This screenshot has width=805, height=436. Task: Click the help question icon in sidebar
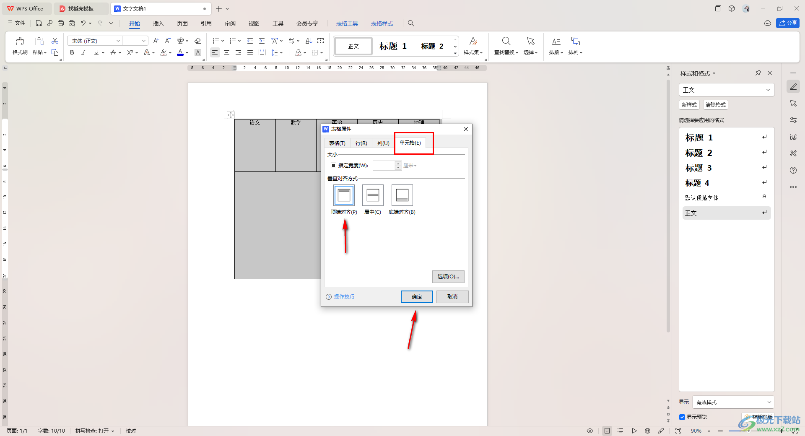click(793, 170)
